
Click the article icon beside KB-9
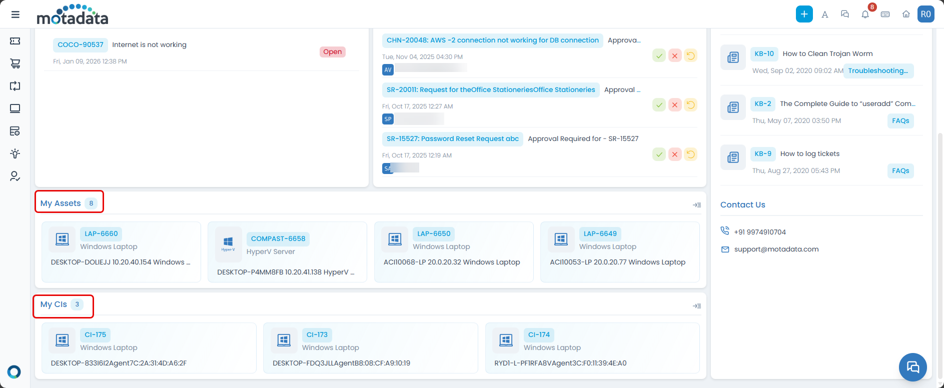click(x=733, y=157)
